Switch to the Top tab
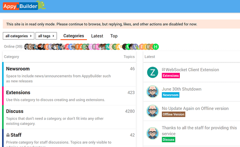Screen dimensions: 240x147 pyautogui.click(x=114, y=36)
